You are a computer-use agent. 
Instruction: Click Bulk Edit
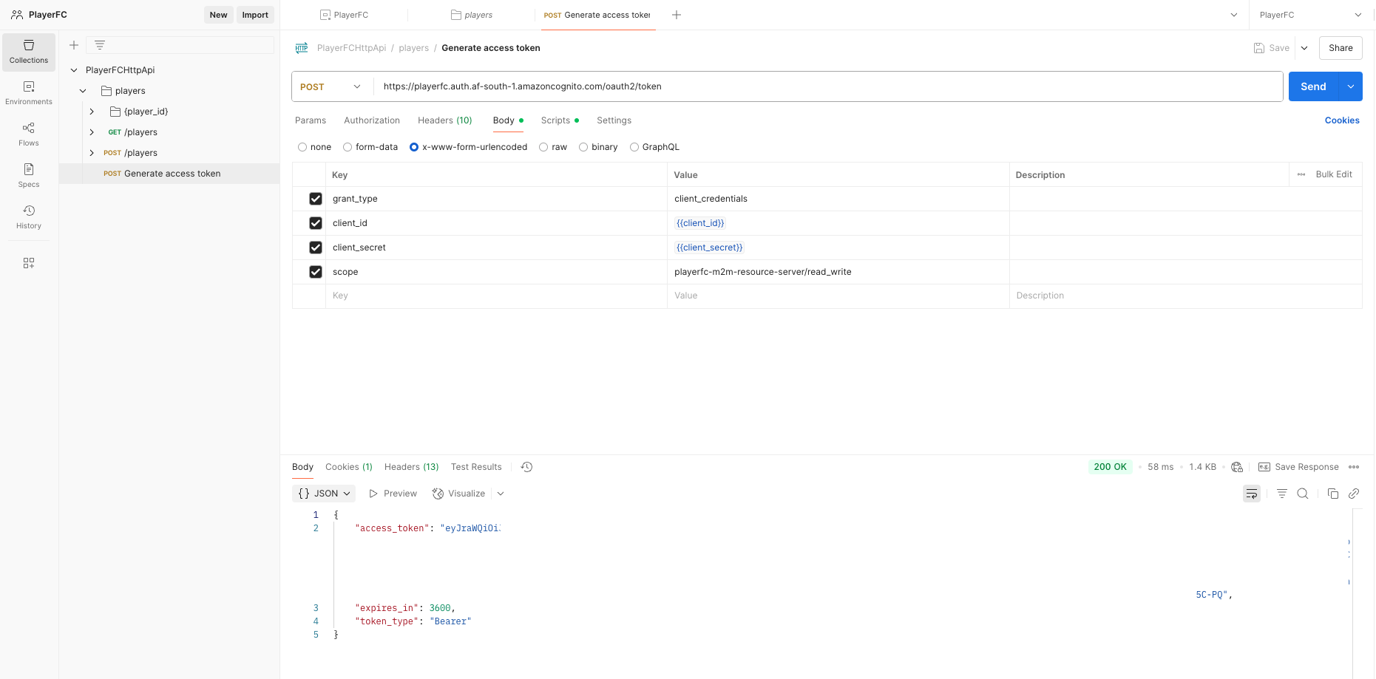(x=1334, y=174)
